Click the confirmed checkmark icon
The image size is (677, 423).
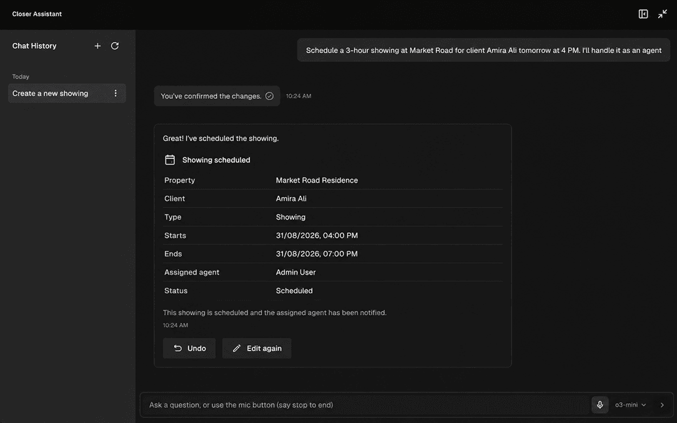[269, 95]
